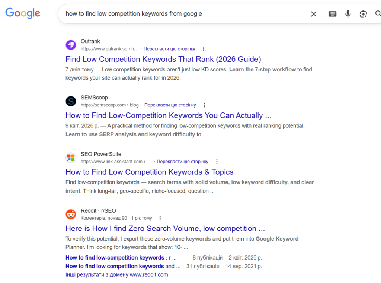The height and width of the screenshot is (283, 381).
Task: Click 'Reddit · r/SEO' source label
Action: (x=98, y=210)
